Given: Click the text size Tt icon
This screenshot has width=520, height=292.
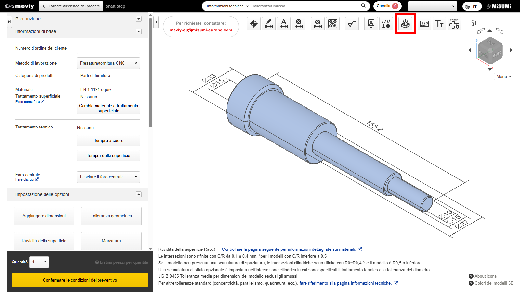Looking at the screenshot, I should [439, 24].
